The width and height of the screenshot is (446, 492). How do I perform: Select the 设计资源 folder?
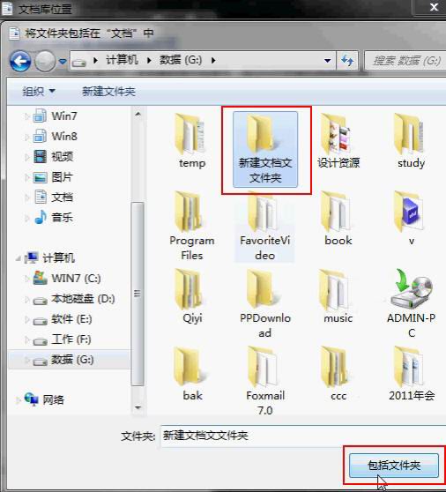point(338,142)
